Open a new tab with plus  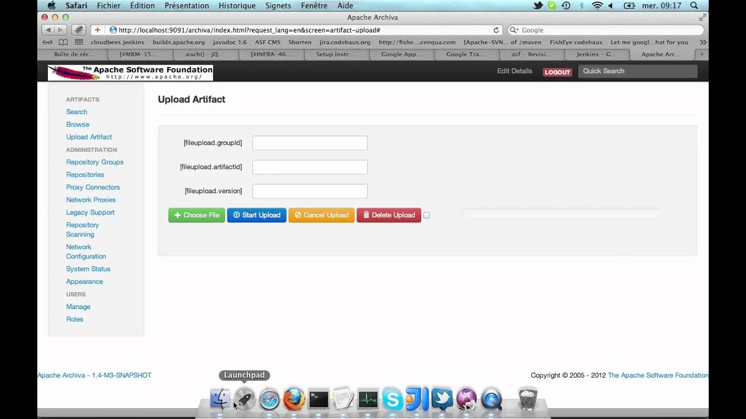702,54
